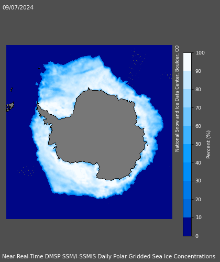220x262 pixels.
Task: Pick the 10-20 percent colorbar band
Action: point(187,209)
